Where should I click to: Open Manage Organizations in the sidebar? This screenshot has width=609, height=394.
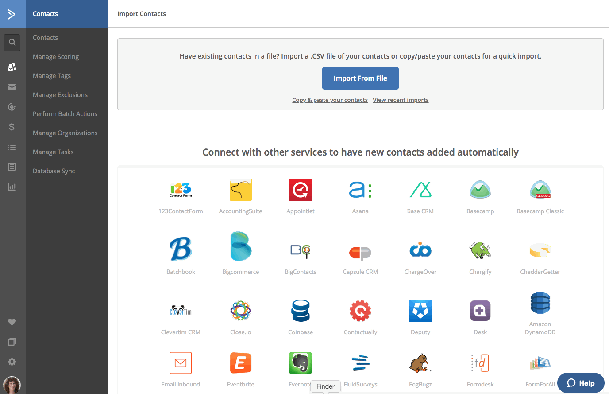pos(65,133)
